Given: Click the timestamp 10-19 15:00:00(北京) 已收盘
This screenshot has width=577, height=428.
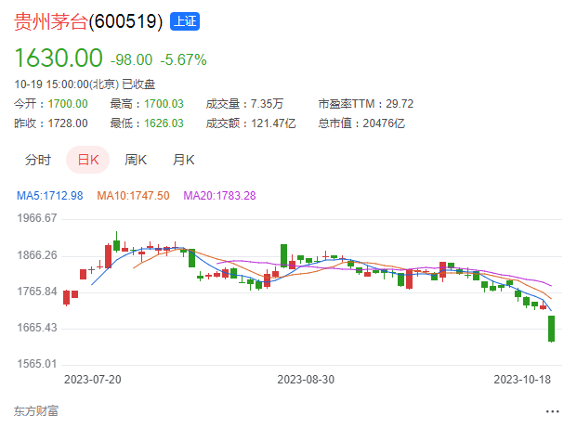Looking at the screenshot, I should click(x=85, y=84).
